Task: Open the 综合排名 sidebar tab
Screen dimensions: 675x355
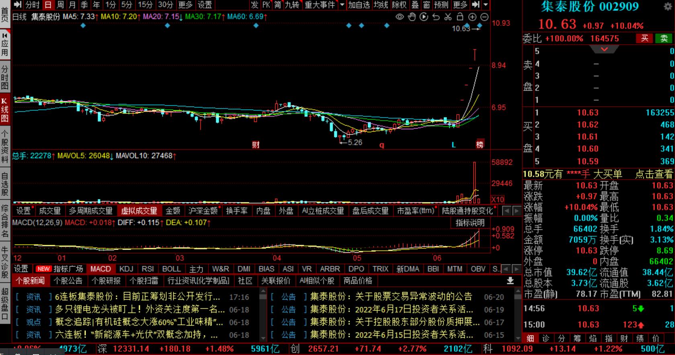Action: click(x=5, y=221)
